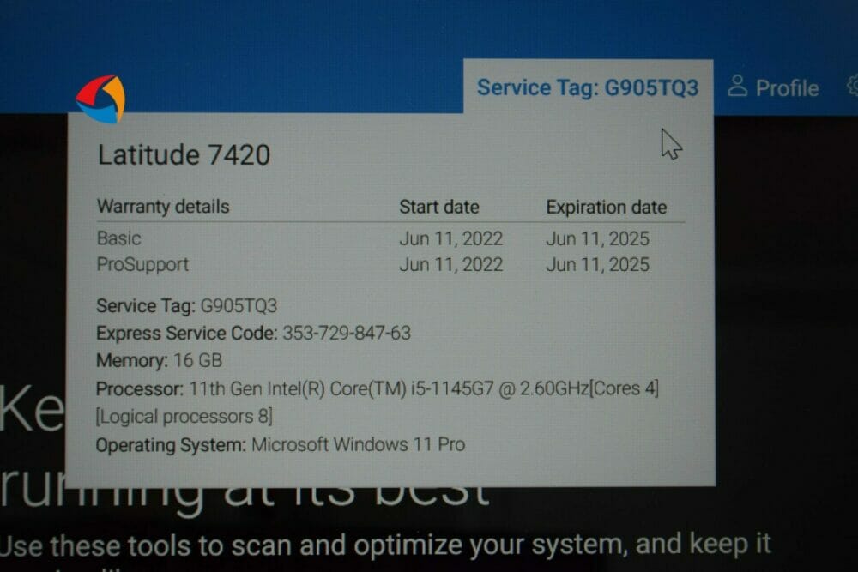Click the Basic warranty expiration date Jun 11, 2025

click(597, 239)
